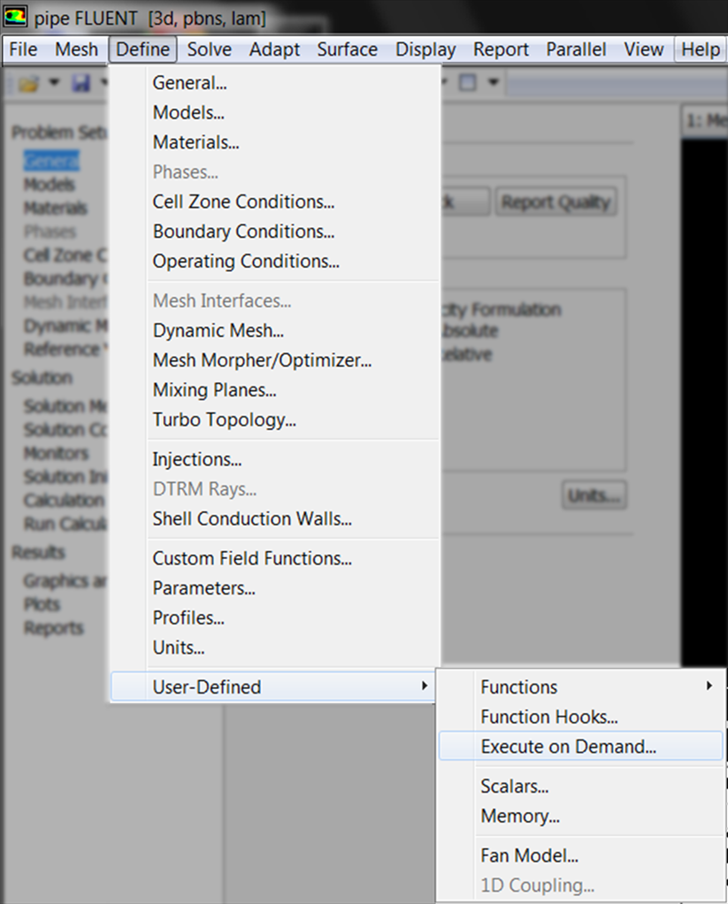Select Reports in navigation tree

tap(54, 628)
